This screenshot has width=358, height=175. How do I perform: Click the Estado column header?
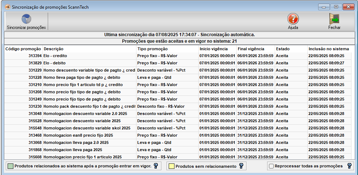[290, 49]
